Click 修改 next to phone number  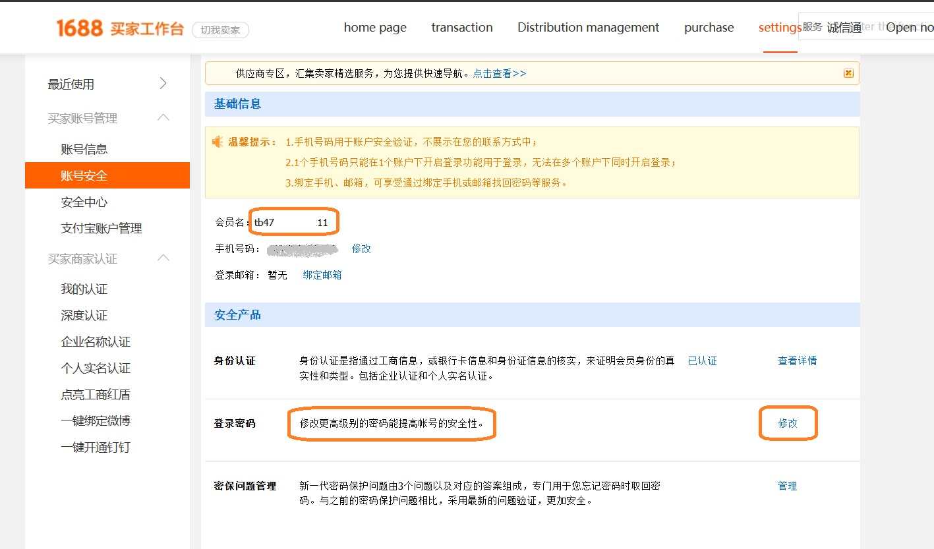(x=361, y=248)
